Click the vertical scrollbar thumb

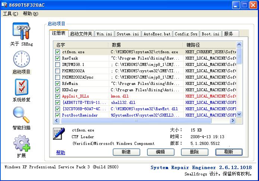[239, 55]
